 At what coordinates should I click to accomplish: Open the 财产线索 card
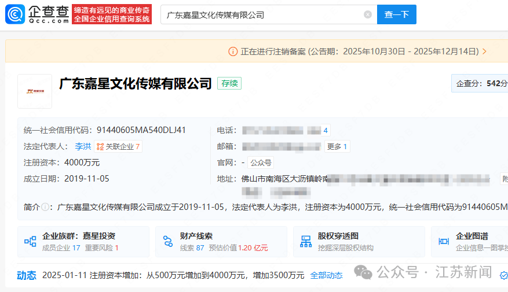click(221, 242)
